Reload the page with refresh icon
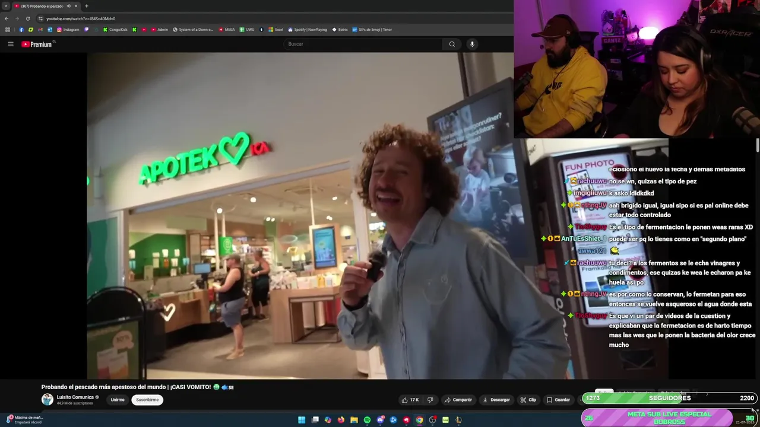 [27, 18]
